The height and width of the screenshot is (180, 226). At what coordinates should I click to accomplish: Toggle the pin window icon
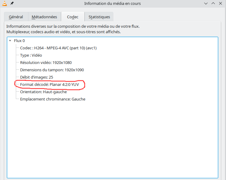click(x=12, y=3)
